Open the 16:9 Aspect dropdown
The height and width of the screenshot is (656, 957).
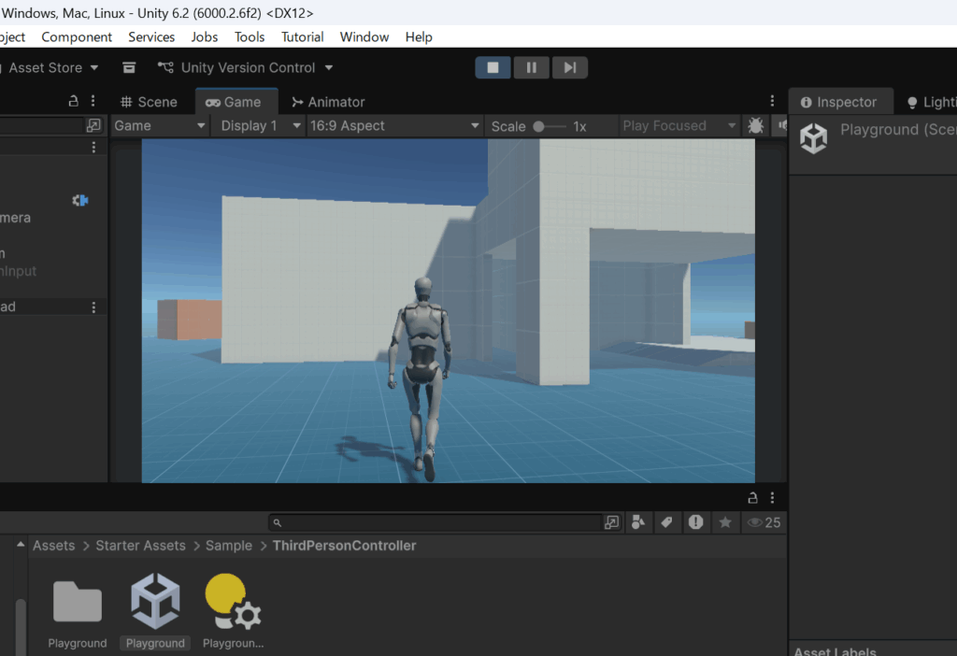coord(393,125)
